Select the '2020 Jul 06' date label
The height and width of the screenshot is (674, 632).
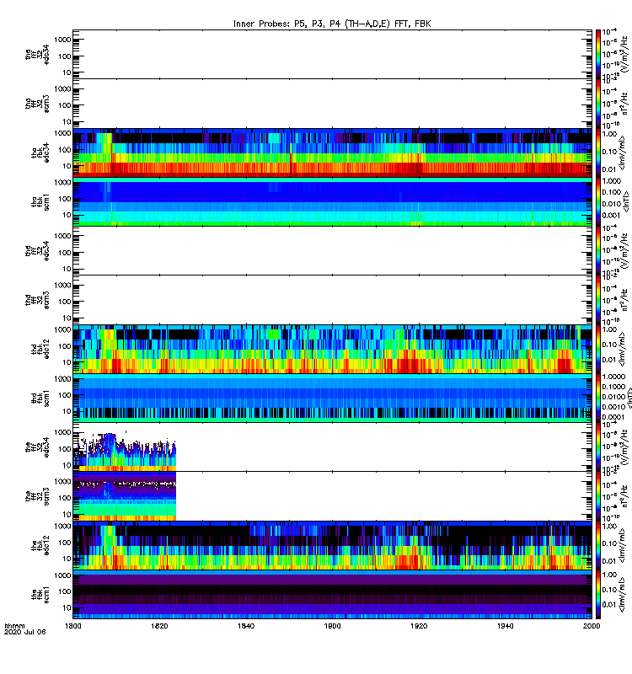click(x=25, y=632)
